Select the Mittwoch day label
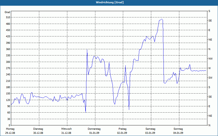Viewport: 218px width, 136px height. pyautogui.click(x=66, y=129)
